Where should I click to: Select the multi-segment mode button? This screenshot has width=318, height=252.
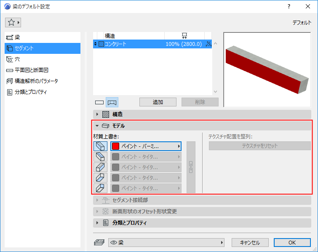point(112,102)
